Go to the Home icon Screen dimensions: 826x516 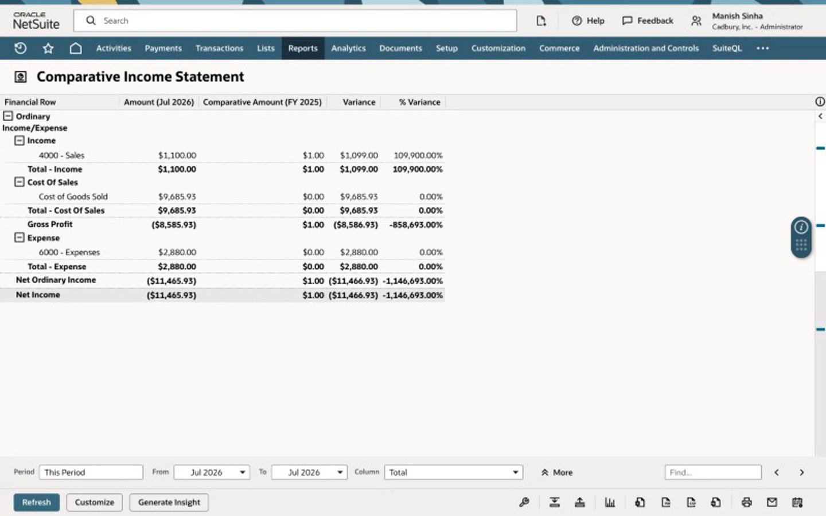76,48
